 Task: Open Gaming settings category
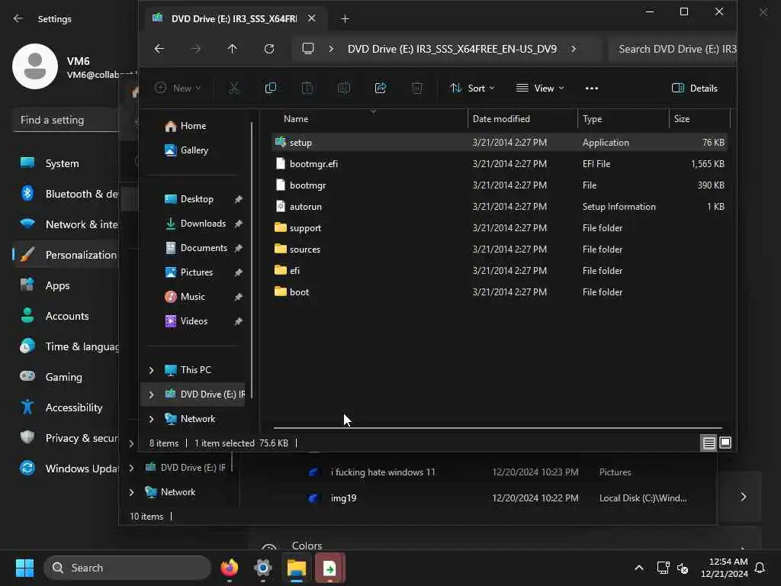click(x=64, y=377)
